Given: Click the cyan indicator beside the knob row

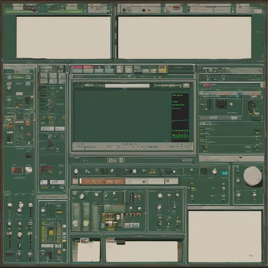Looking at the screenshot, I should click(x=225, y=173).
